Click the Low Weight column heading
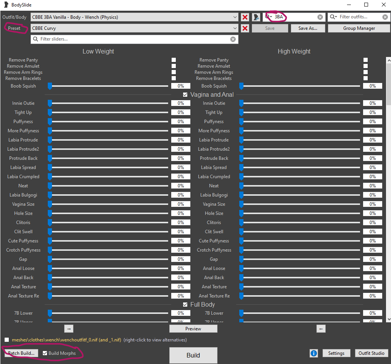This screenshot has height=364, width=391. [x=98, y=51]
